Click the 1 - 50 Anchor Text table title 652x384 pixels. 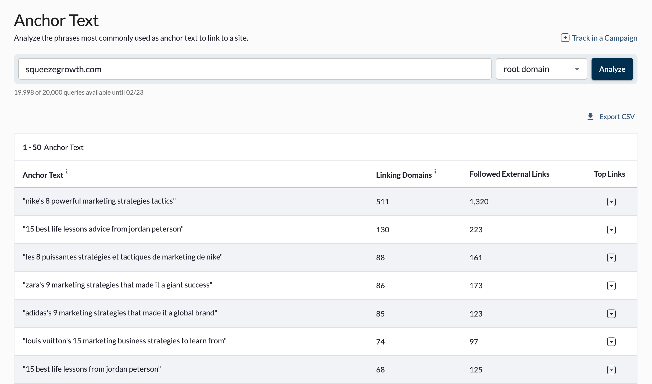point(53,147)
